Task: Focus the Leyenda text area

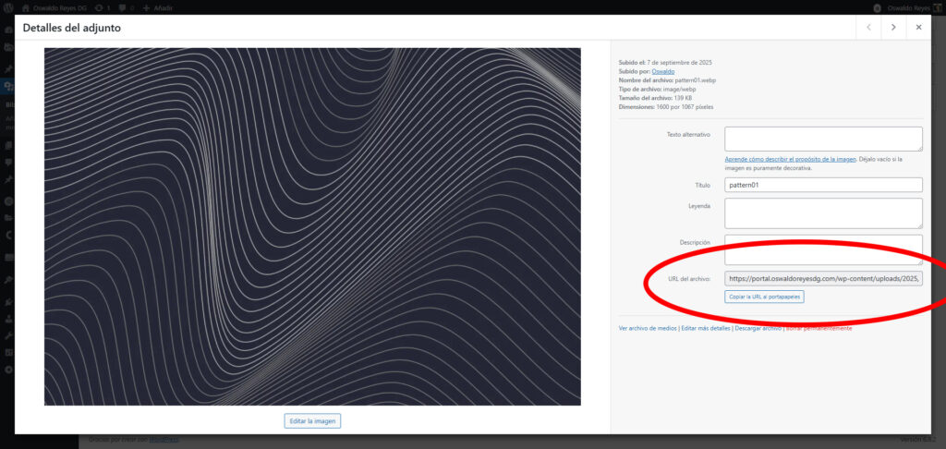Action: point(823,212)
